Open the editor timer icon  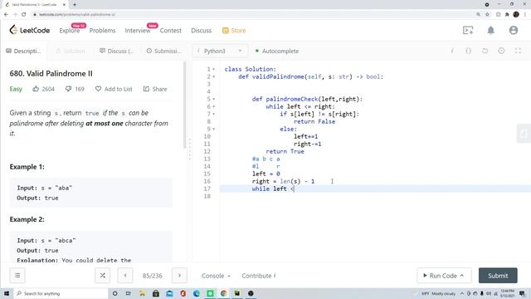pyautogui.click(x=501, y=51)
